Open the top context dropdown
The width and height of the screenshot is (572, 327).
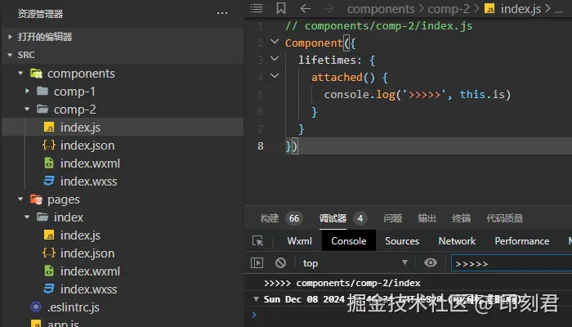tap(355, 262)
